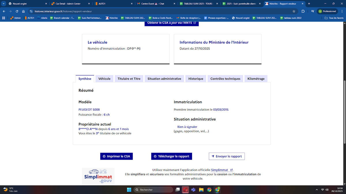Open the Titulaire et Titre tab
Viewport: 346px width, 194px height.
[129, 79]
